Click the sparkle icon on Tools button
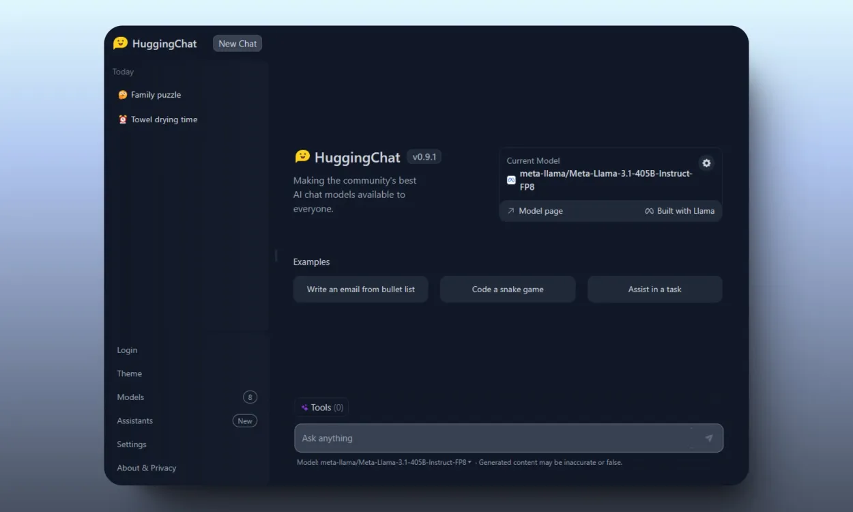Image resolution: width=853 pixels, height=512 pixels. [304, 408]
